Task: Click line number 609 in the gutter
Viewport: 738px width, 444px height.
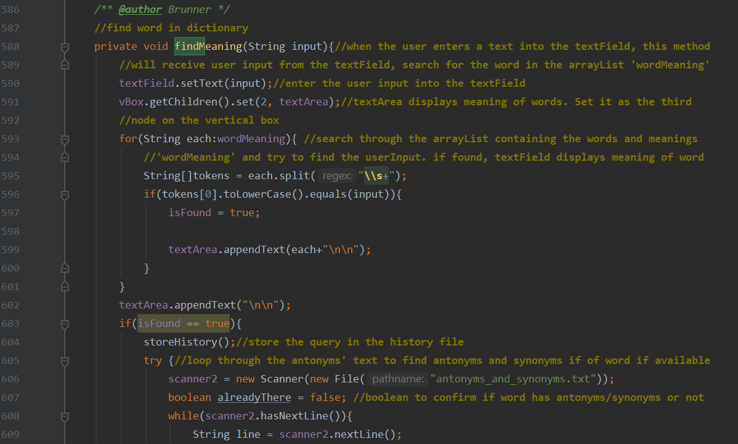Action: [x=10, y=435]
